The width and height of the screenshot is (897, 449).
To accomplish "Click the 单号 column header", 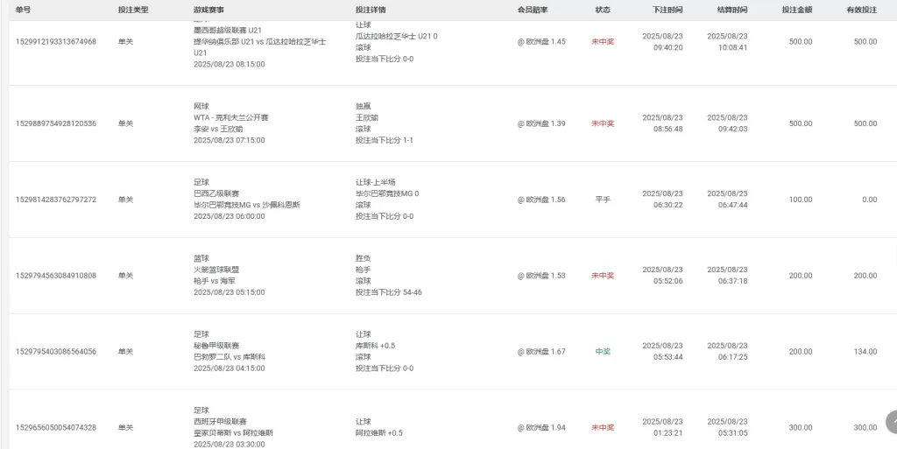I will [x=23, y=10].
